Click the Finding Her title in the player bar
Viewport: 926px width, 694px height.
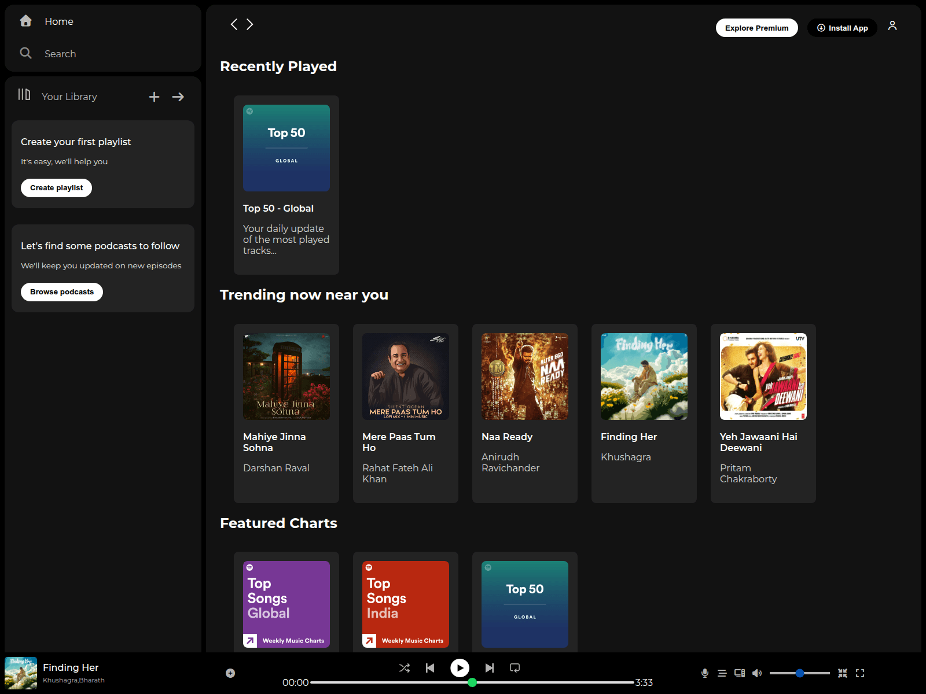point(71,667)
